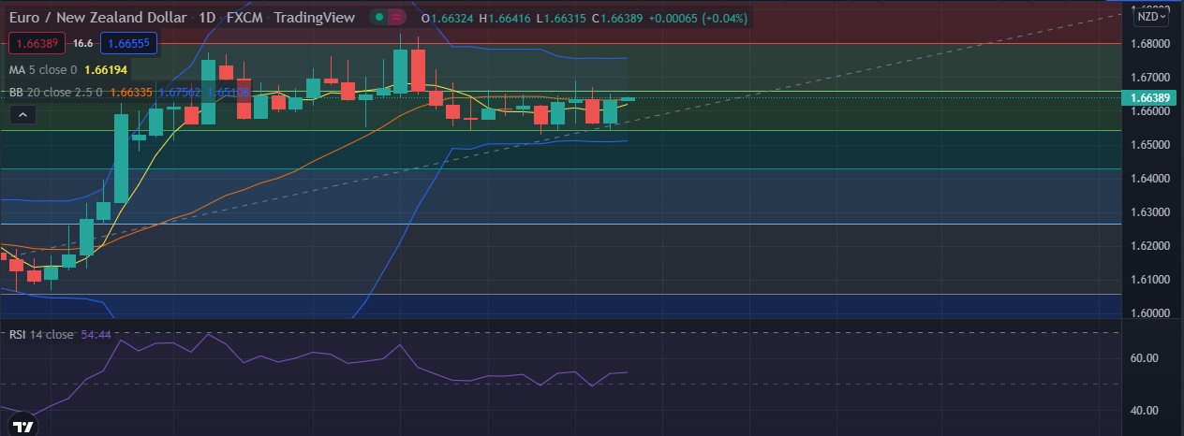This screenshot has height=436, width=1184.
Task: Click the FXCM exchange label in the title
Action: coord(243,18)
